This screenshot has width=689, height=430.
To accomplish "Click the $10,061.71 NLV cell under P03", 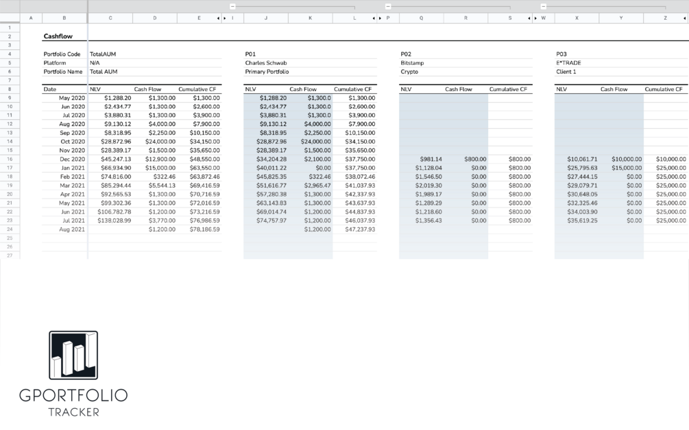I will pyautogui.click(x=577, y=160).
